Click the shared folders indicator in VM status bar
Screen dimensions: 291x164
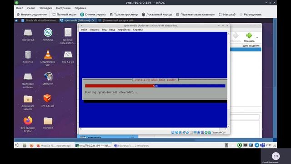point(191,133)
